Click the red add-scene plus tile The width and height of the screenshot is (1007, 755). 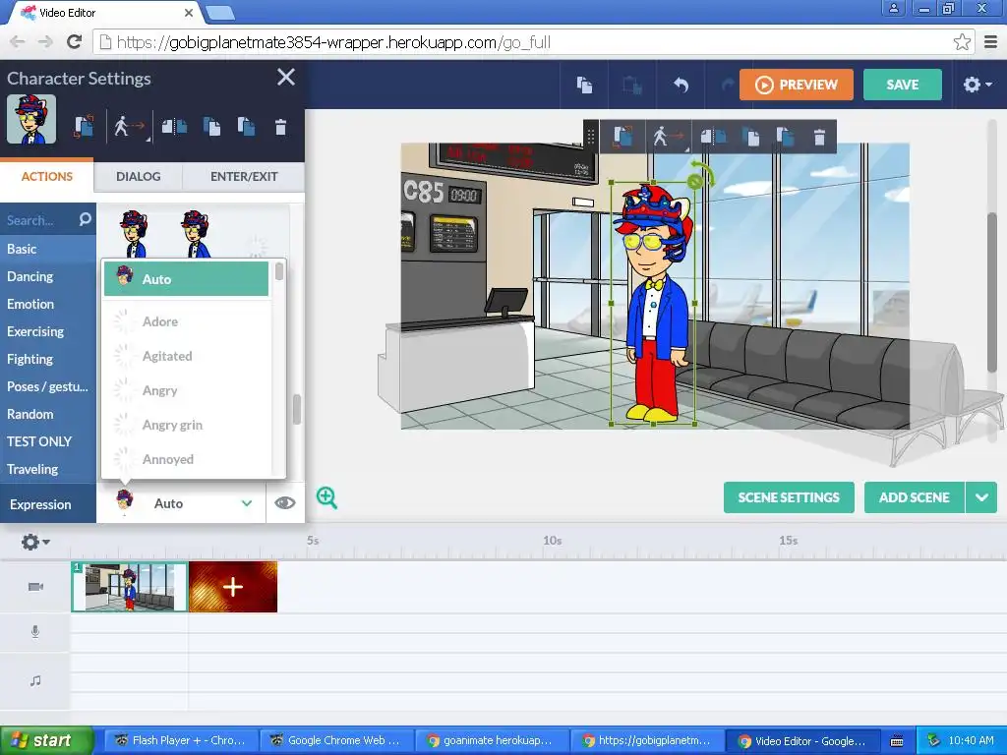click(x=233, y=587)
